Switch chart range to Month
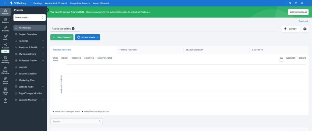This screenshot has width=312, height=131. pos(65,58)
